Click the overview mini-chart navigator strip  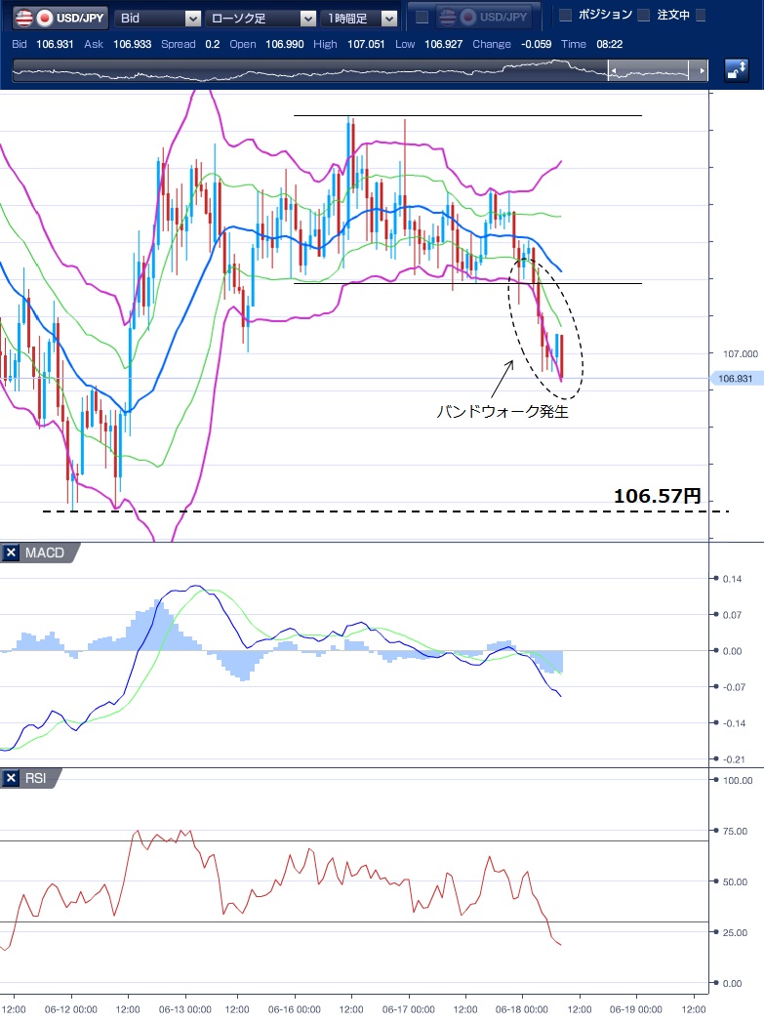[x=312, y=71]
